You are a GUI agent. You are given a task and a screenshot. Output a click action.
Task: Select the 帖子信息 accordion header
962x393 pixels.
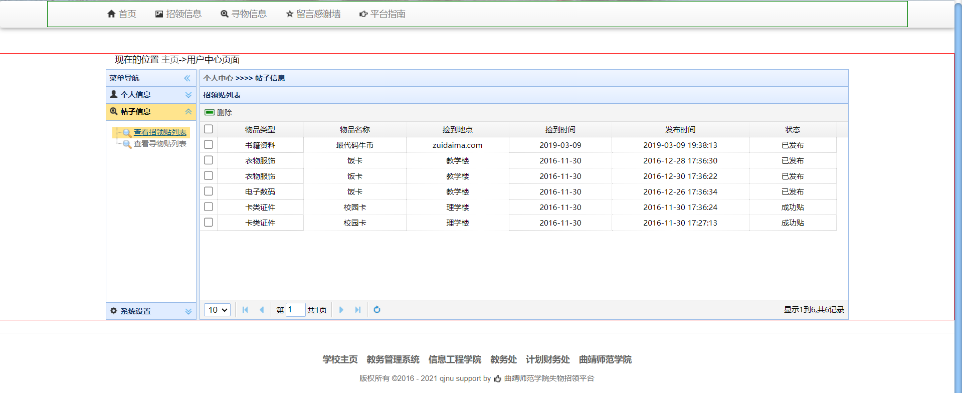151,112
